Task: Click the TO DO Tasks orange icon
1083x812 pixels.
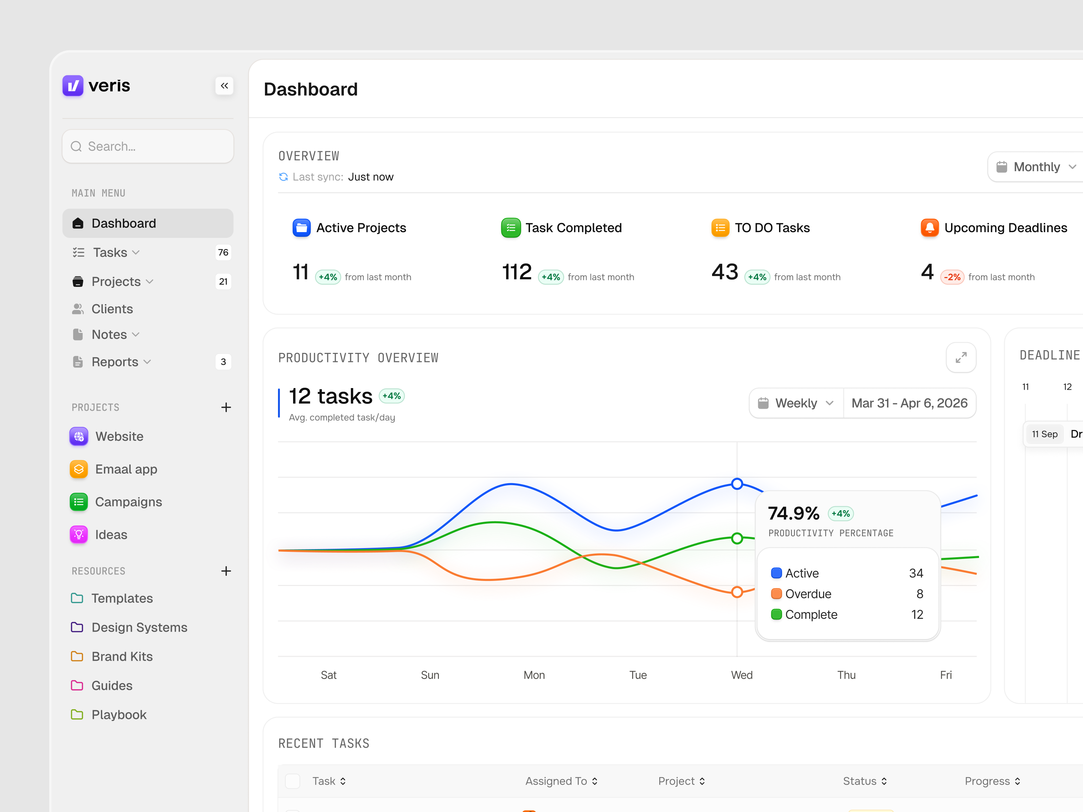Action: [720, 228]
